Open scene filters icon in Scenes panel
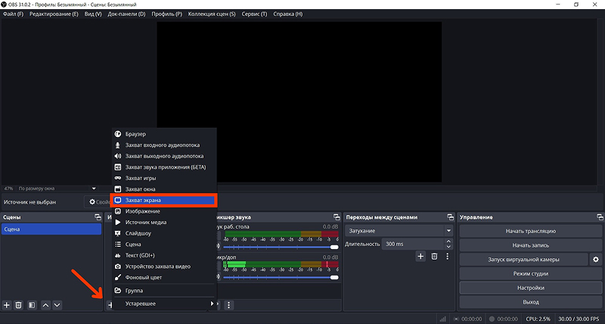605x324 pixels. (x=32, y=305)
